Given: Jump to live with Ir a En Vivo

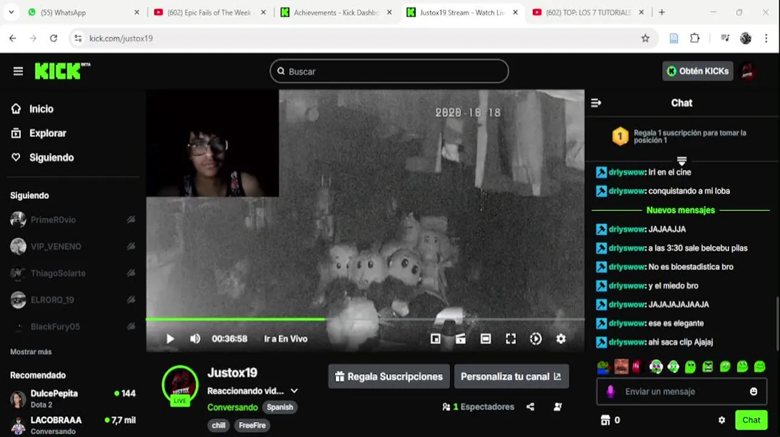Looking at the screenshot, I should click(286, 339).
